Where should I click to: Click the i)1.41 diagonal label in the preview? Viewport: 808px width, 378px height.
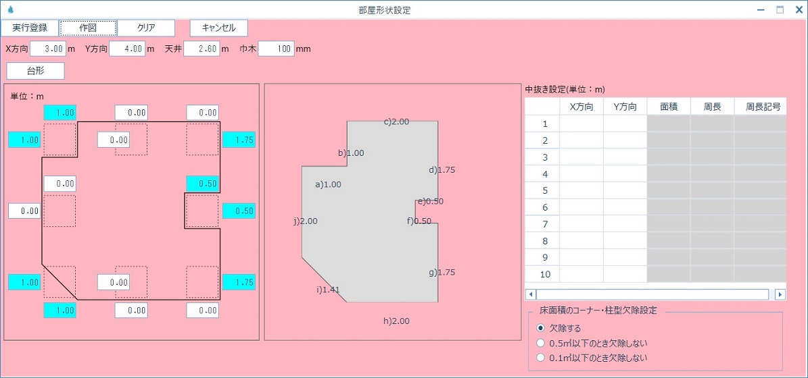pos(328,290)
